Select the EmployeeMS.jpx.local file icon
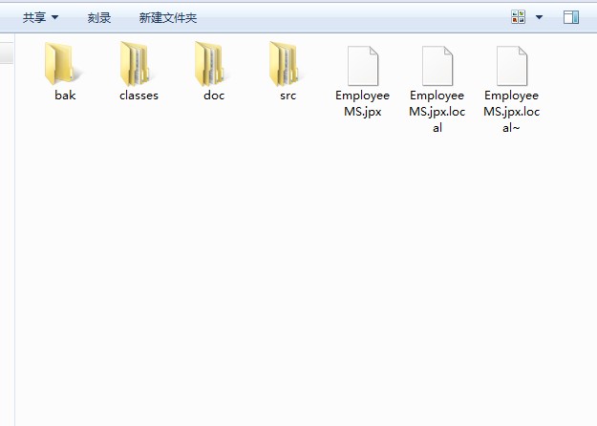 point(437,66)
